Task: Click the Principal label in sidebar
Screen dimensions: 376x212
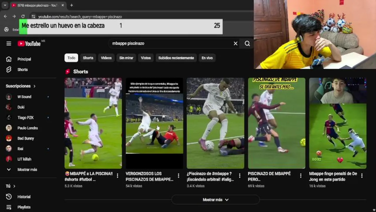Action: point(24,59)
